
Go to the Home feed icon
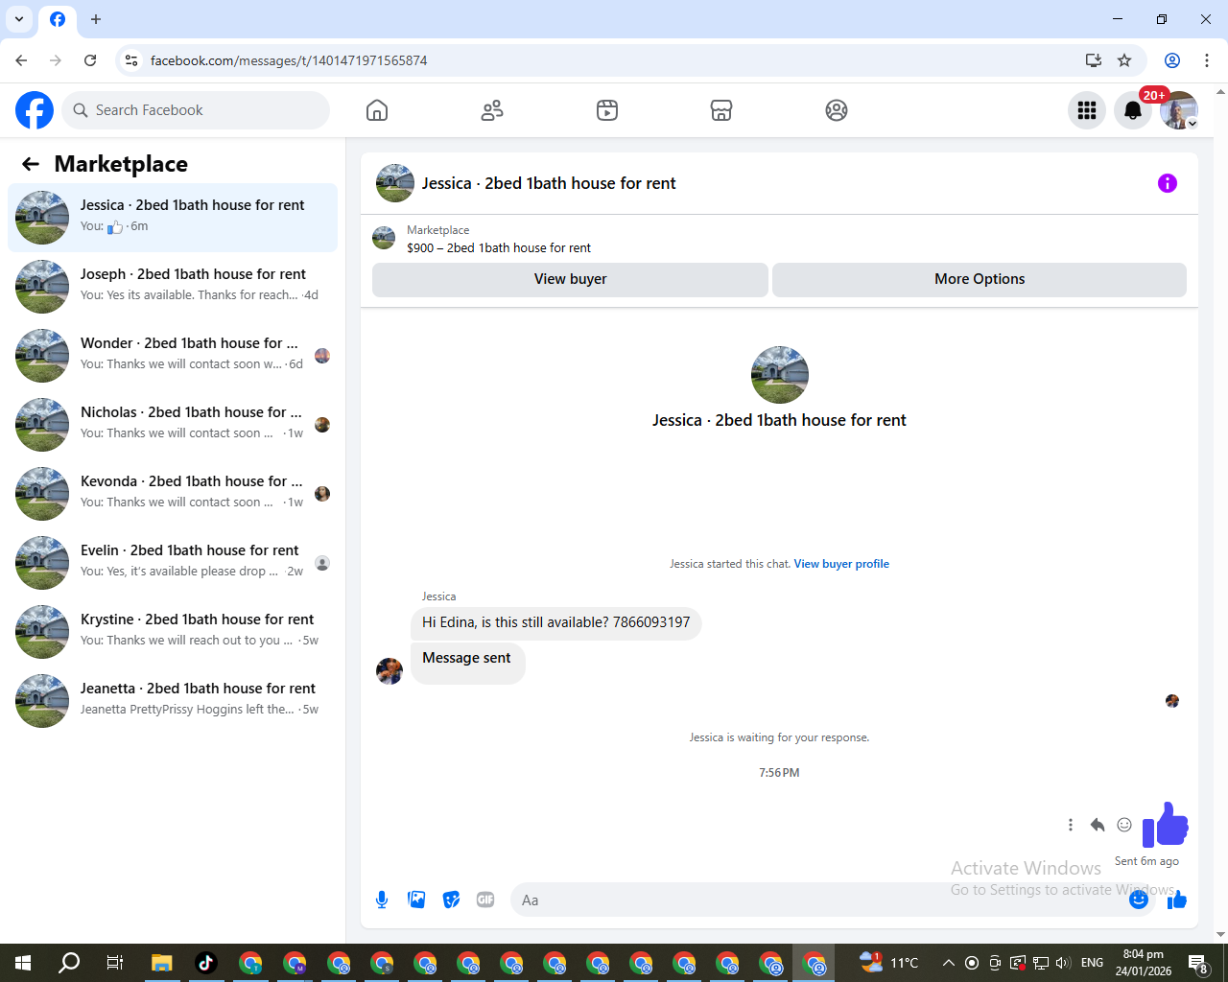pos(377,110)
